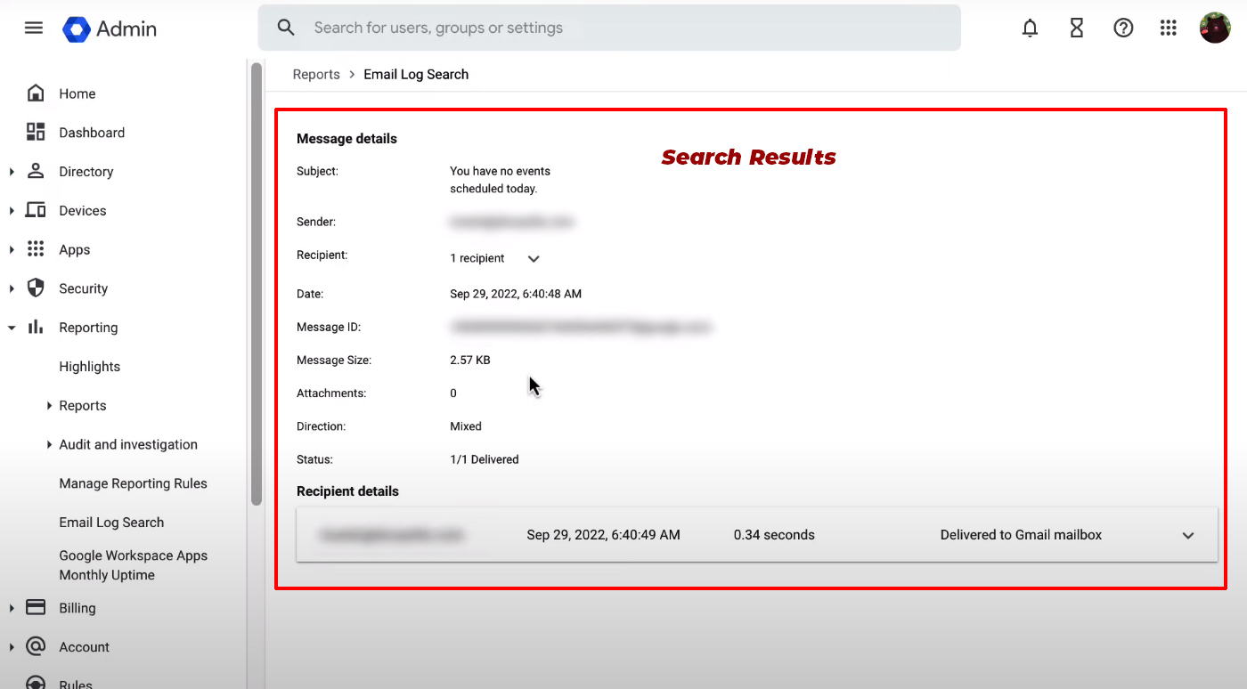
Task: Open Reports from the breadcrumb
Action: tap(316, 74)
